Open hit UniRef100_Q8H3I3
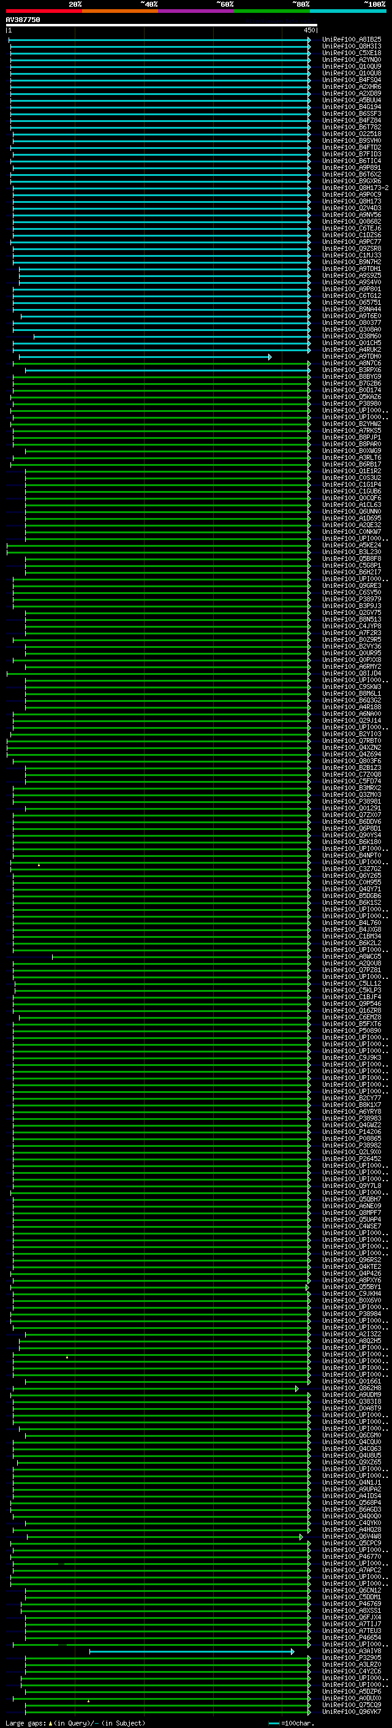Image resolution: width=392 pixels, height=1728 pixels. pyautogui.click(x=352, y=47)
